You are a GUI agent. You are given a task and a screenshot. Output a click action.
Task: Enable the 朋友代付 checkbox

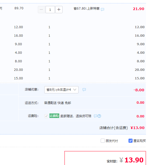point(103,141)
